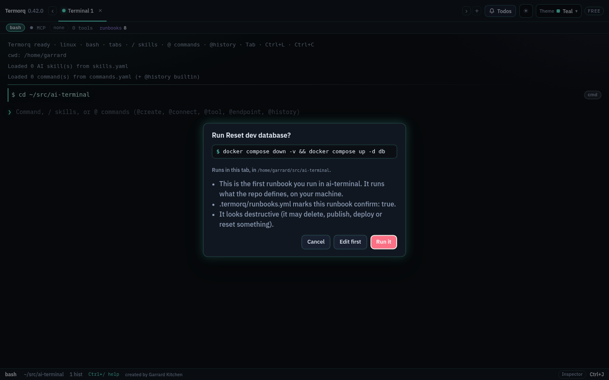
Task: Click the 0 tools label
Action: click(82, 28)
